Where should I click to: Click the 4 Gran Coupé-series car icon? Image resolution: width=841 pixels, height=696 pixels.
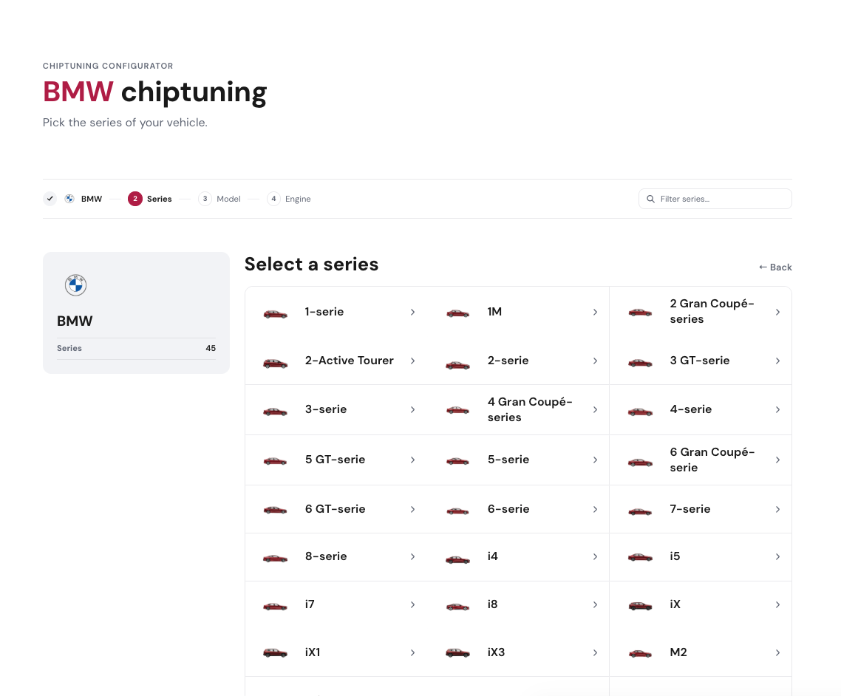point(457,410)
